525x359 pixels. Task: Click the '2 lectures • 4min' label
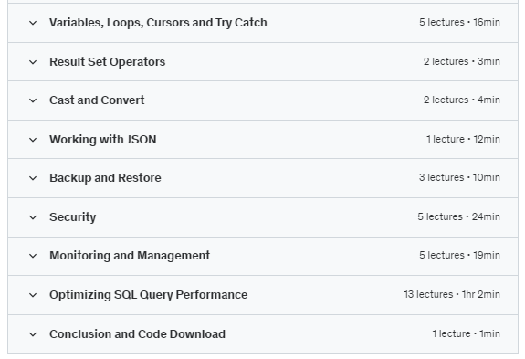click(462, 100)
